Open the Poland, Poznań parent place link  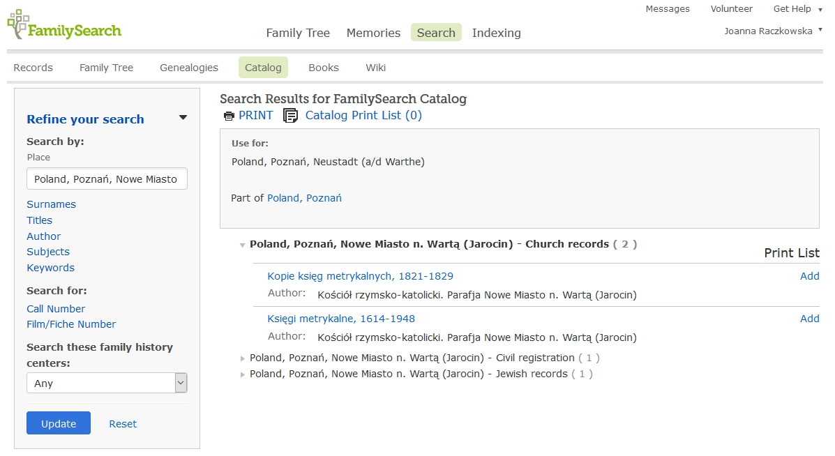pyautogui.click(x=304, y=198)
